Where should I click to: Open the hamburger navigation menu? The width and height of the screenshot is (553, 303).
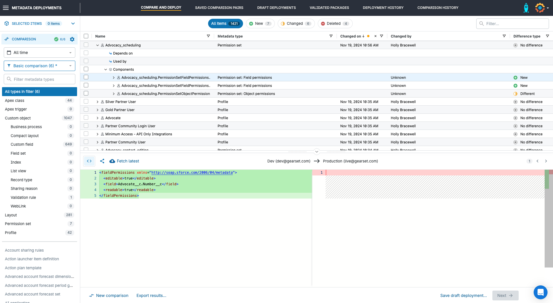(6, 8)
